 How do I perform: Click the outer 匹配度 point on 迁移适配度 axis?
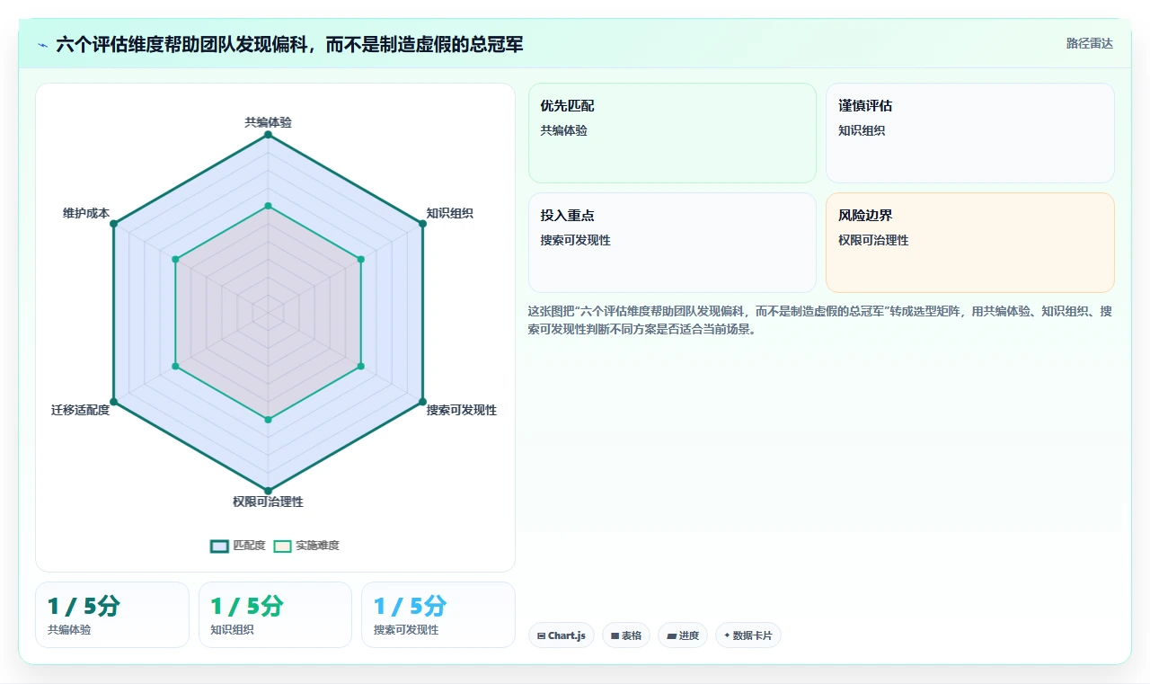point(113,401)
